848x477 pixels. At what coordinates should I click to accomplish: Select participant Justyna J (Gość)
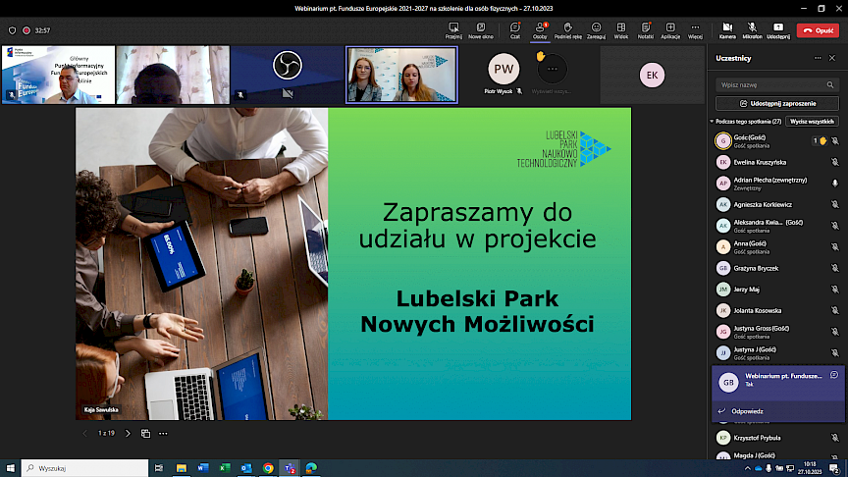click(x=776, y=352)
